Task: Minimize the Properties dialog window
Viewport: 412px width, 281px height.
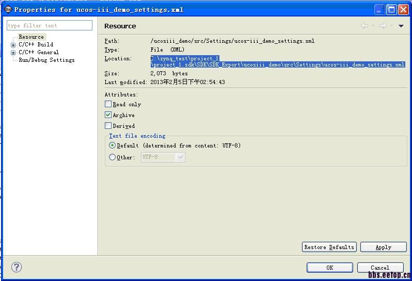Action: 379,10
